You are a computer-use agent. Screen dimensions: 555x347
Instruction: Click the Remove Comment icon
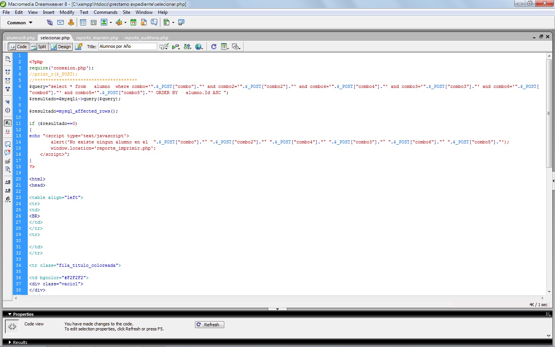point(8,153)
